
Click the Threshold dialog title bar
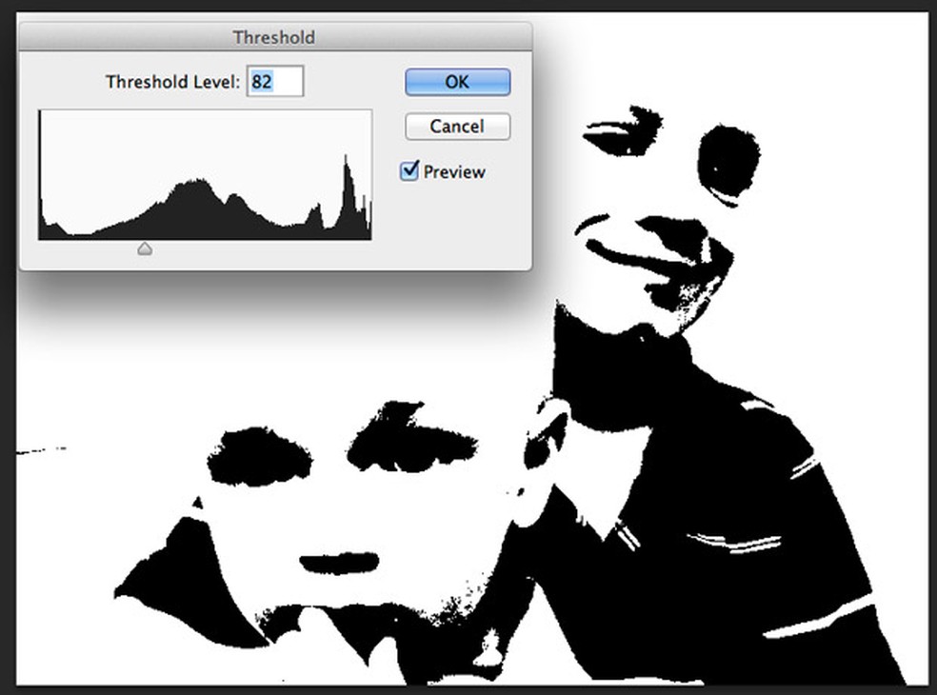point(275,37)
